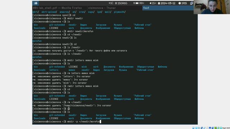Click the lpd/ directory completion

point(100,12)
